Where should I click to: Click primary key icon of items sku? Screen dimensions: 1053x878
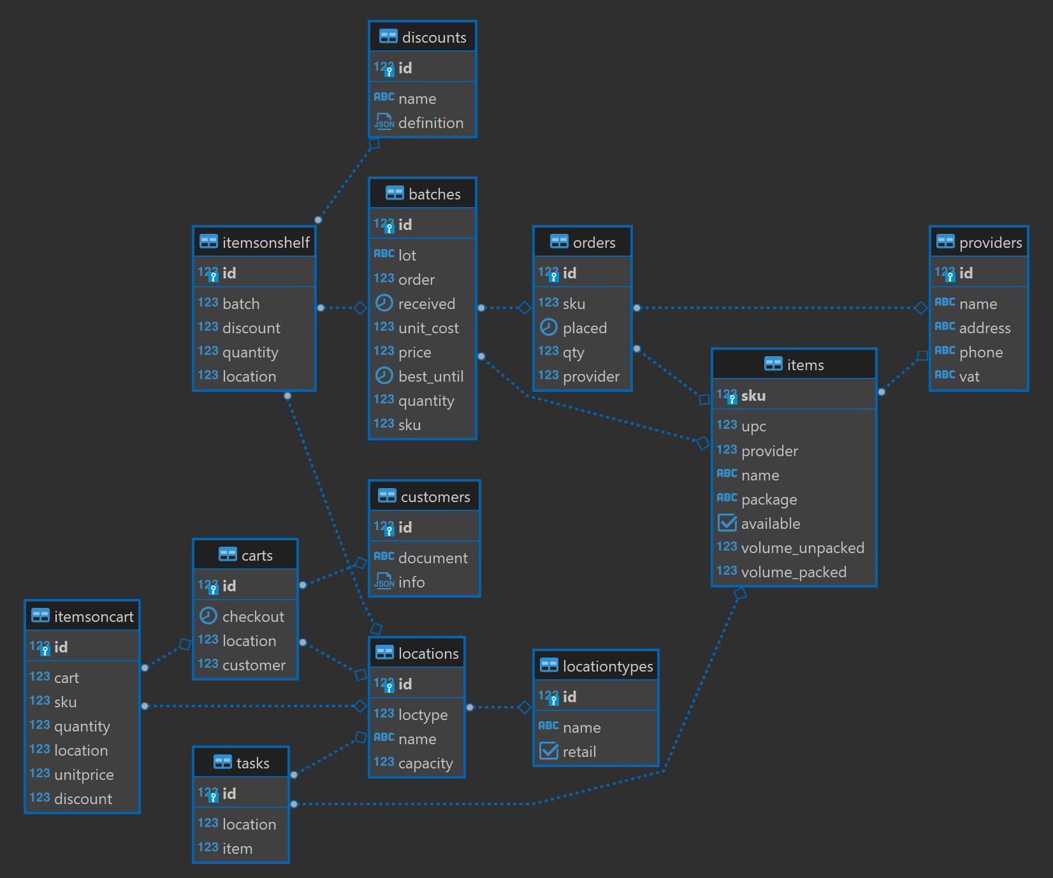click(727, 396)
